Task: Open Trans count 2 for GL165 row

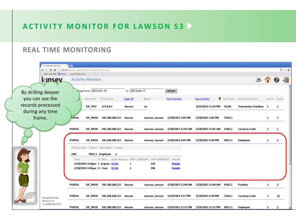Action: (277, 106)
